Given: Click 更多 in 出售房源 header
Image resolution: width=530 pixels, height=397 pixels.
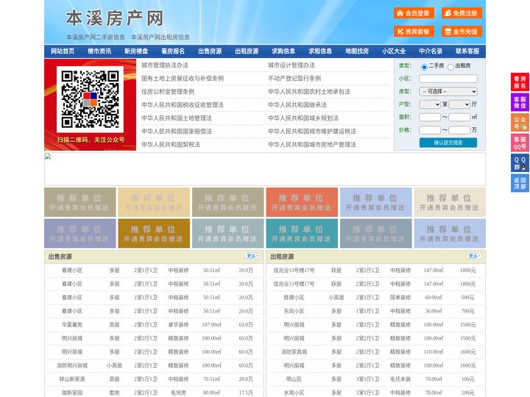Looking at the screenshot, I should 252,257.
